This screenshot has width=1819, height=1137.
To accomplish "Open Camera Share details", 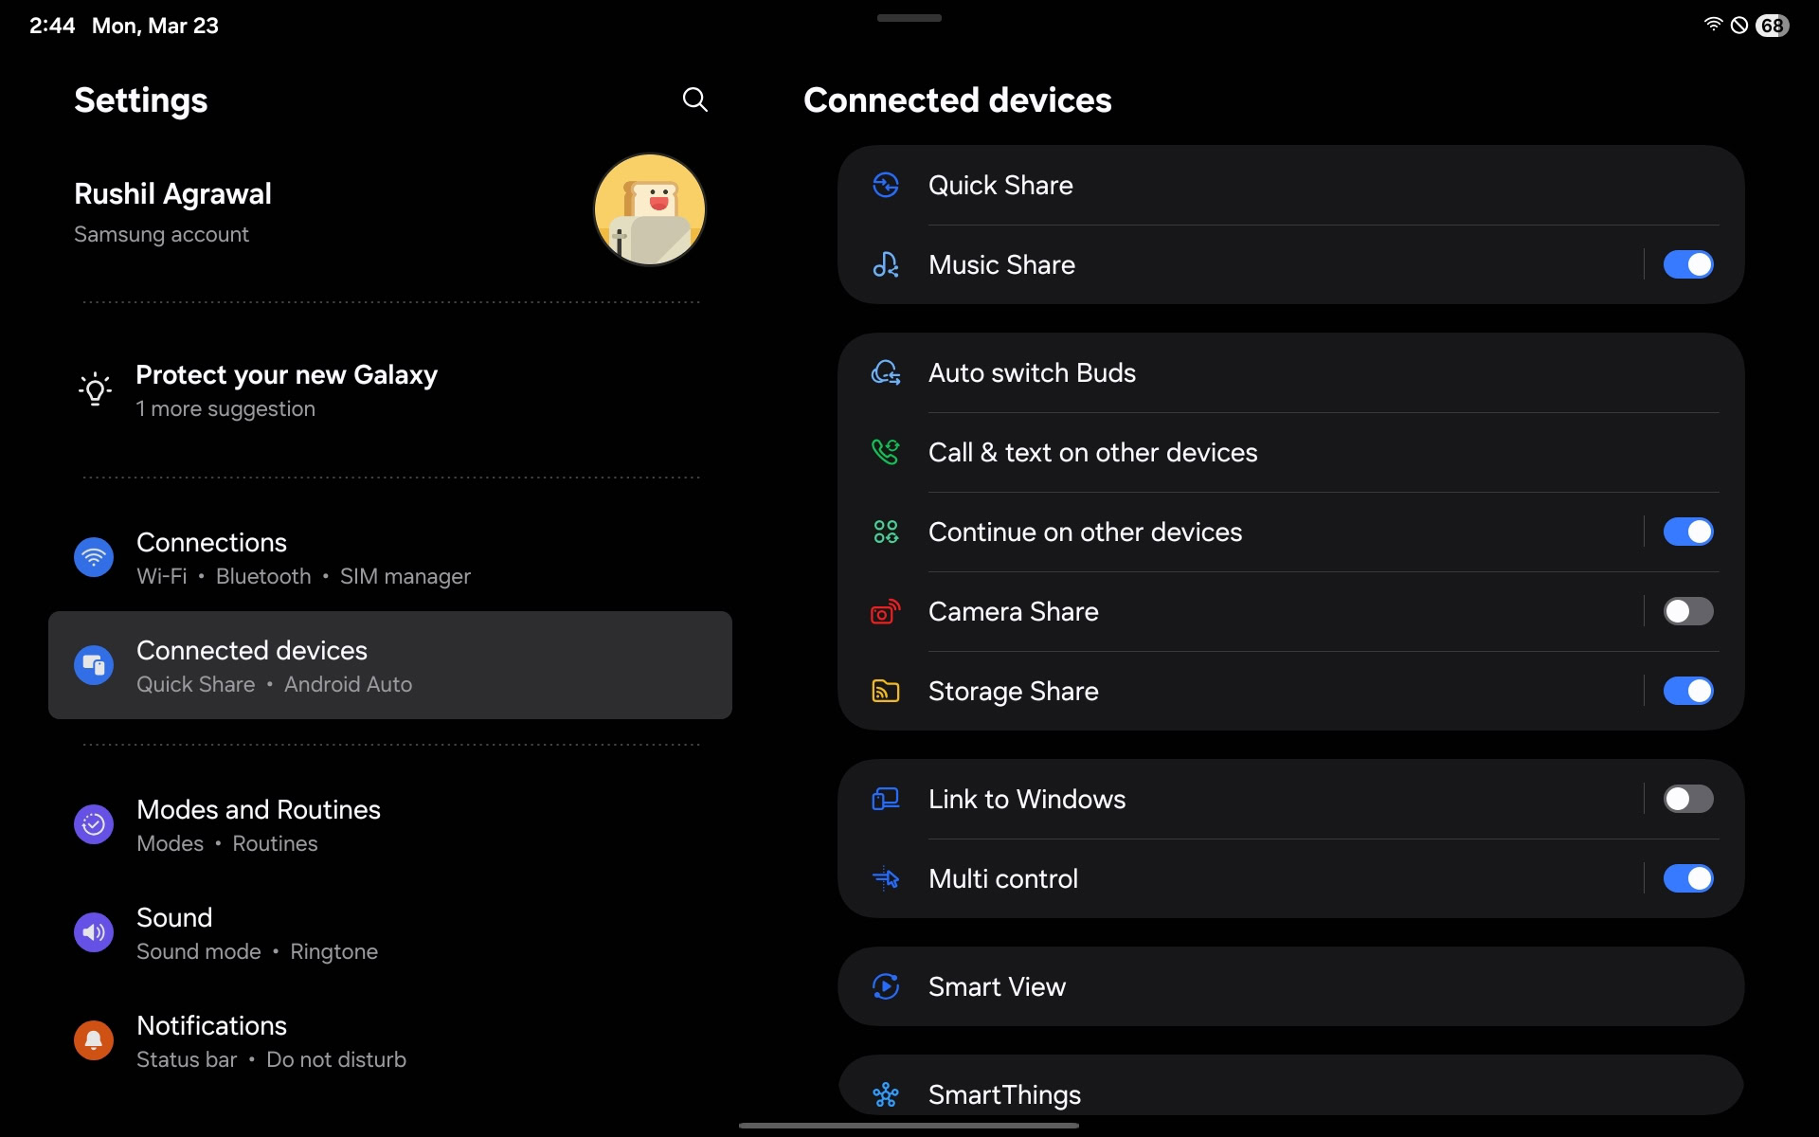I will 1239,611.
